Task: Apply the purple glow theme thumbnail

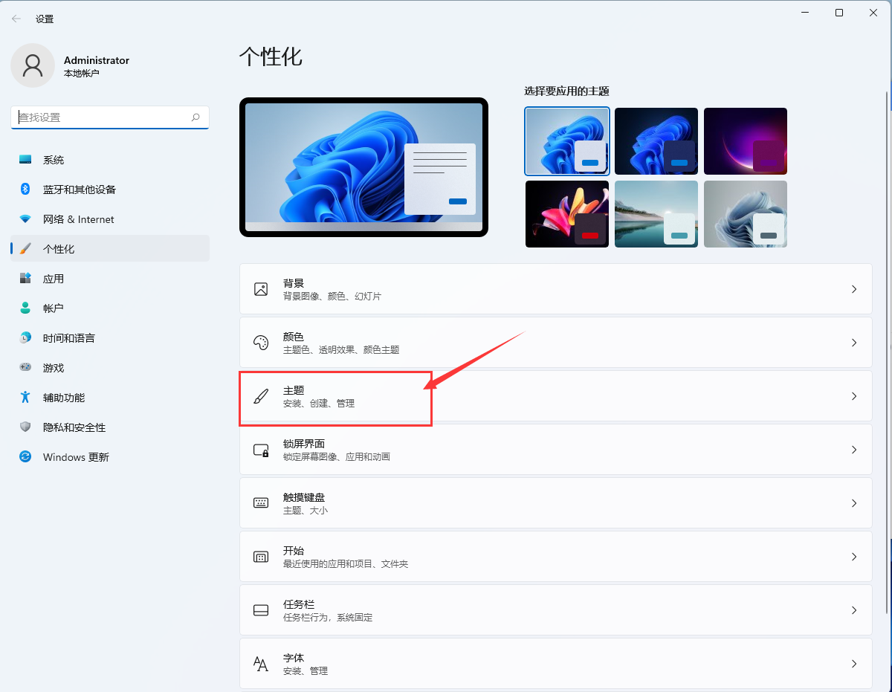Action: click(x=746, y=141)
